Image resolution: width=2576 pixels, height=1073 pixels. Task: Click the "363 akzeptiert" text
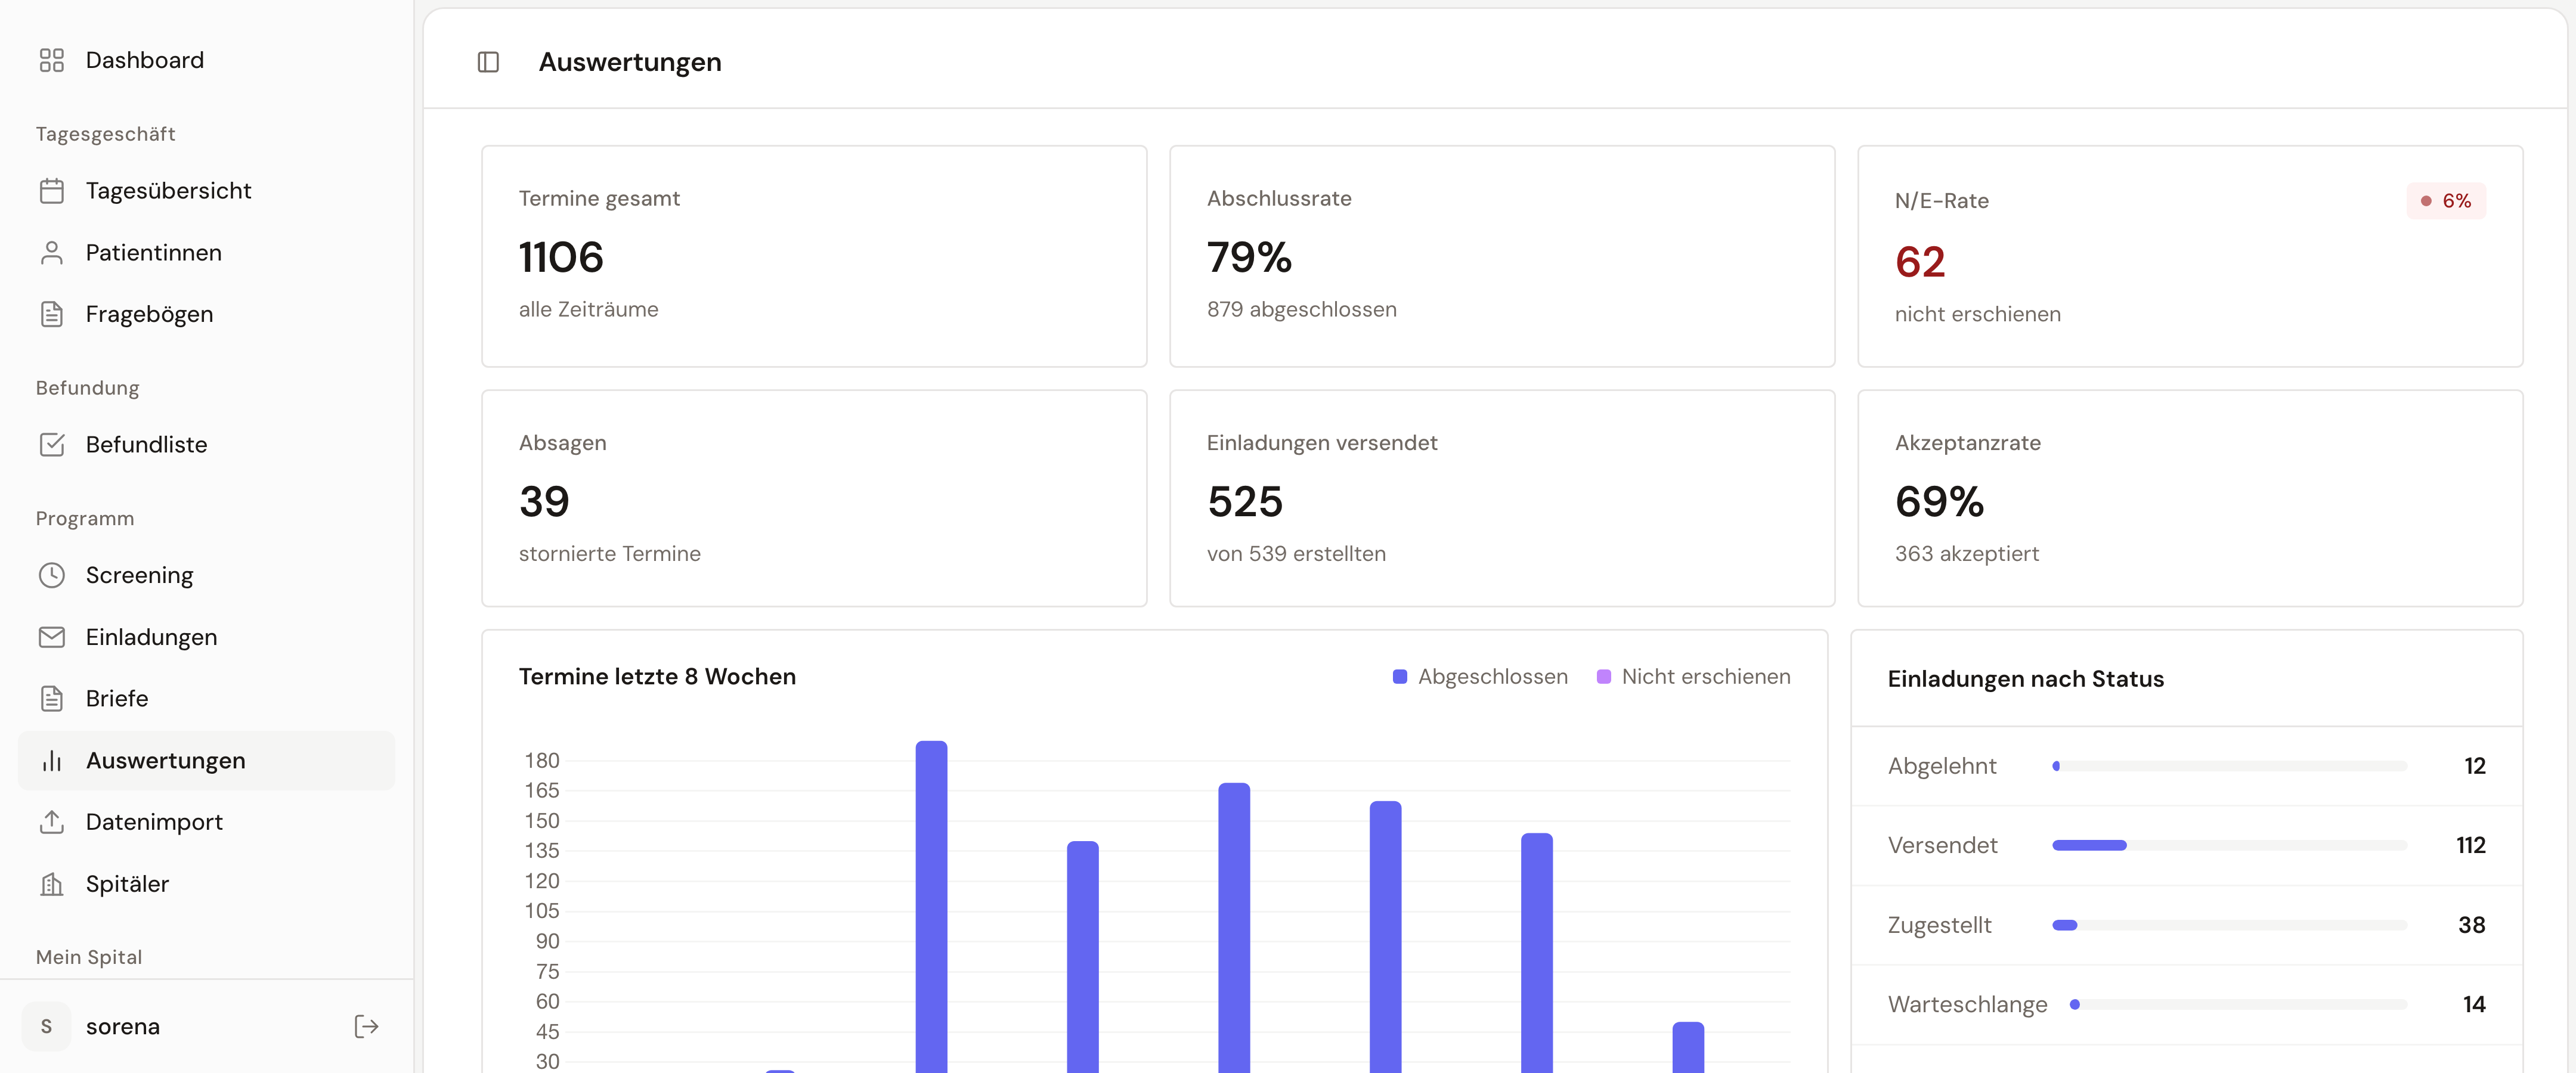(x=1966, y=554)
